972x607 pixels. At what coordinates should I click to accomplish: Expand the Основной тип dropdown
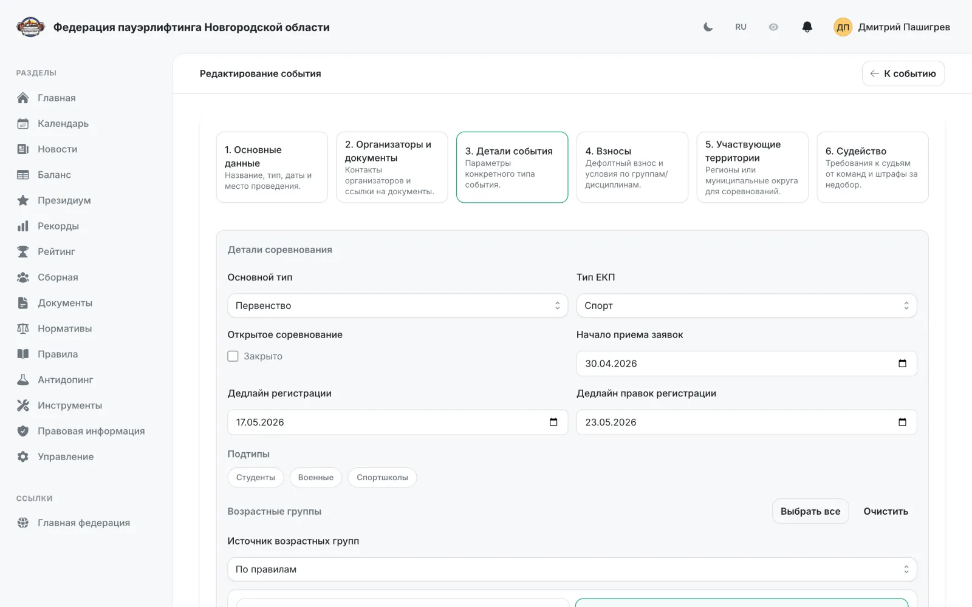click(398, 305)
